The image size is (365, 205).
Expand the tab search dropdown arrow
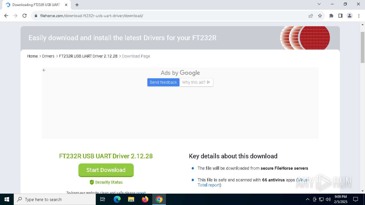[319, 4]
